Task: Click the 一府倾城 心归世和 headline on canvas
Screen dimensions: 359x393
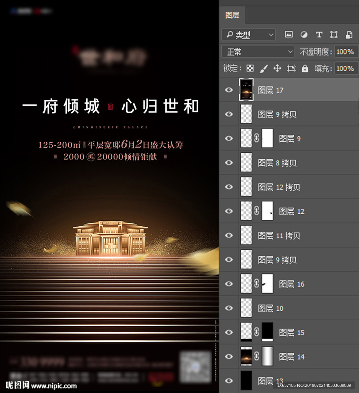Action: [x=110, y=106]
